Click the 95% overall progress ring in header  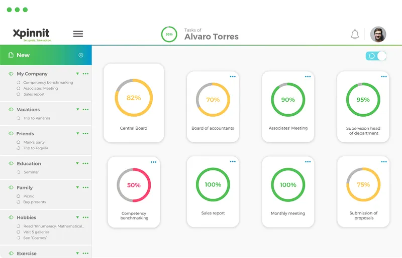(x=169, y=34)
